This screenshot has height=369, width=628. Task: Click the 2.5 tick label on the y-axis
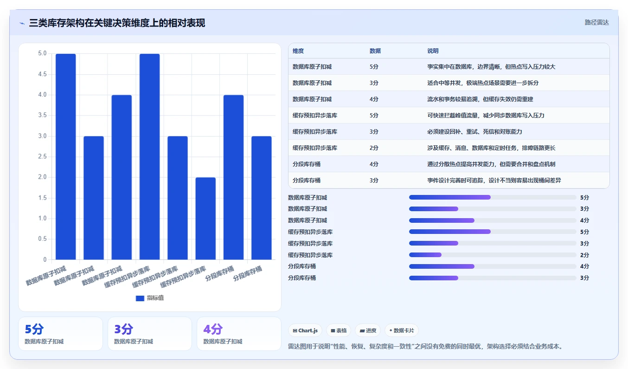(42, 156)
